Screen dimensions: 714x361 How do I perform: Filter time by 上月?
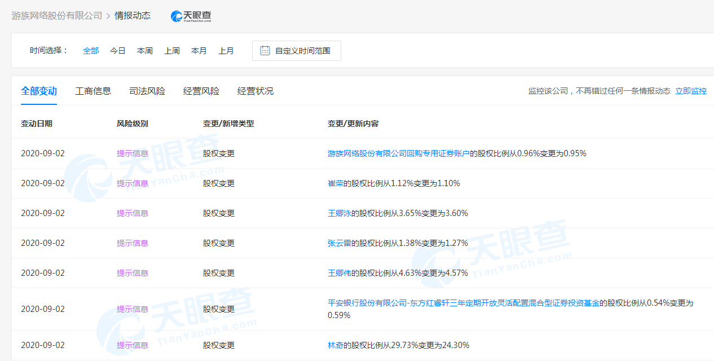tap(226, 51)
